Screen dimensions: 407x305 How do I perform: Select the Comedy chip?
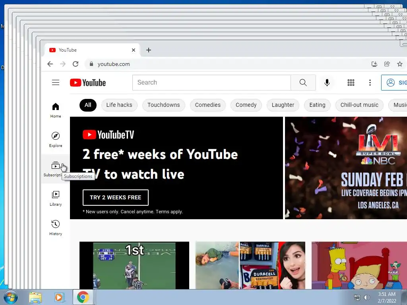246,105
